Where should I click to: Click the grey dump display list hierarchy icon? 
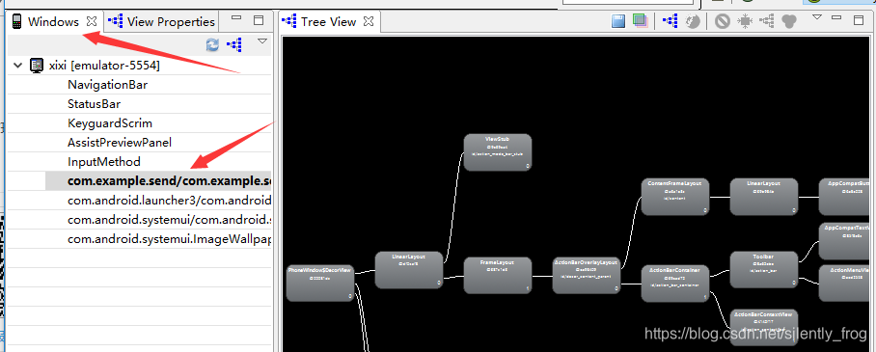point(766,21)
